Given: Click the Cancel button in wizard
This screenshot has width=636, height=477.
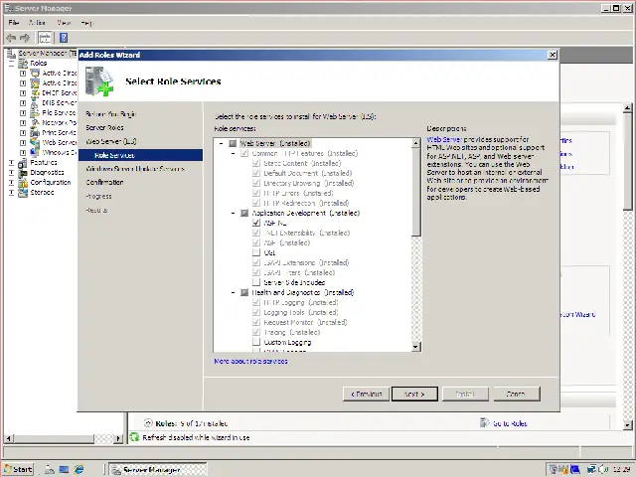Looking at the screenshot, I should coord(517,394).
